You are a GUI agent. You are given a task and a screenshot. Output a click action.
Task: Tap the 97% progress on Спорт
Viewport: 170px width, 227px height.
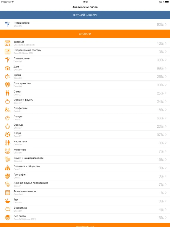[160, 135]
